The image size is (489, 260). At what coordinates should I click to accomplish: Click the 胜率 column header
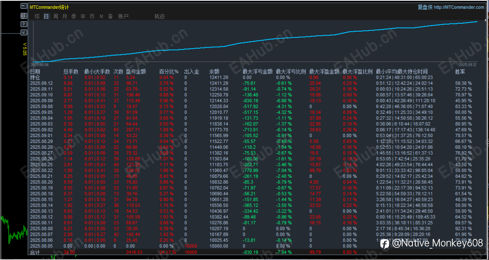point(460,72)
